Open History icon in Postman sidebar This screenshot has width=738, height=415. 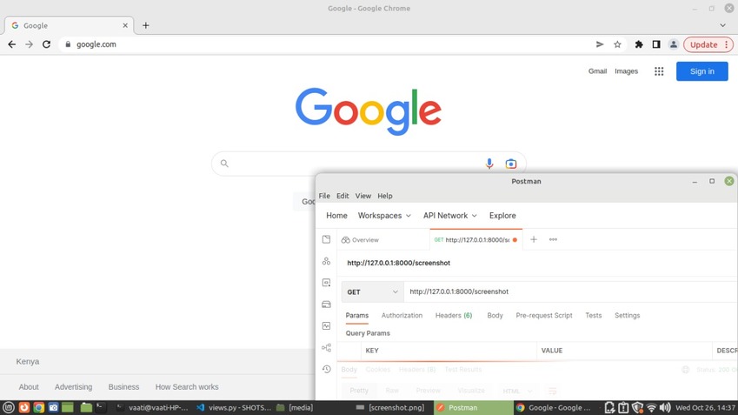click(x=326, y=369)
